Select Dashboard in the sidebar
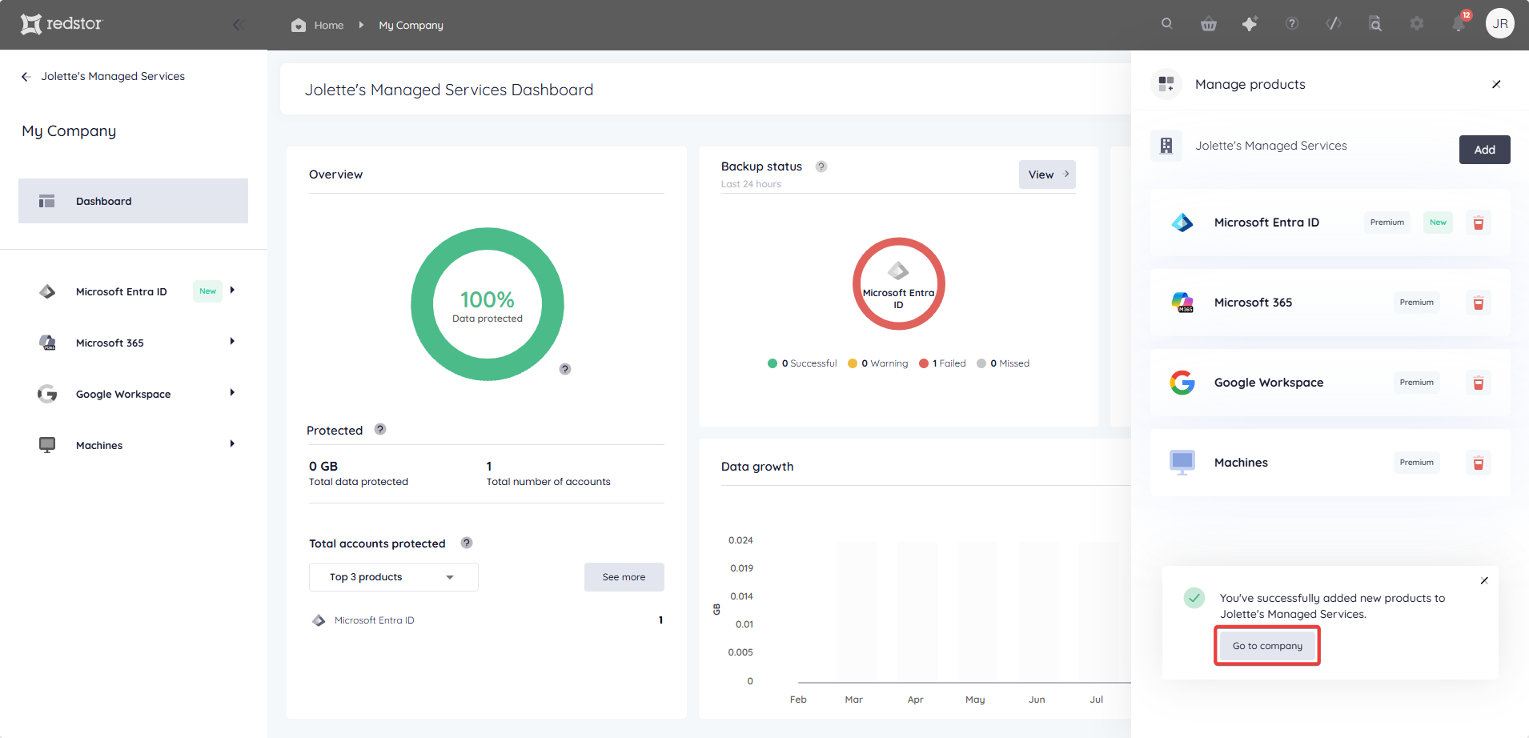This screenshot has width=1529, height=738. (x=133, y=201)
